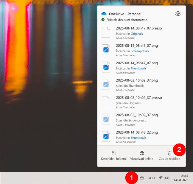Click Vizualizați online button label
Viewport: 193px width, 184px height.
[141, 159]
